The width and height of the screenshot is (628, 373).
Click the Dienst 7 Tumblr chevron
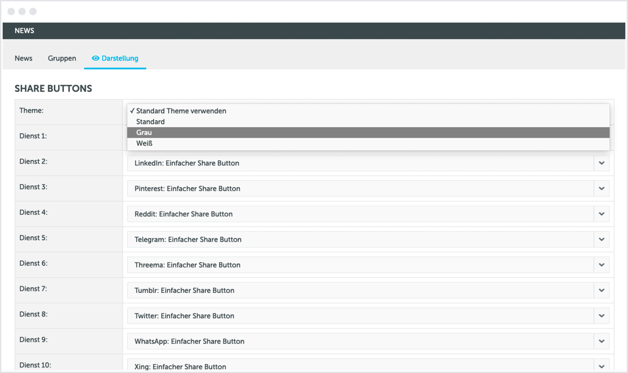(601, 291)
